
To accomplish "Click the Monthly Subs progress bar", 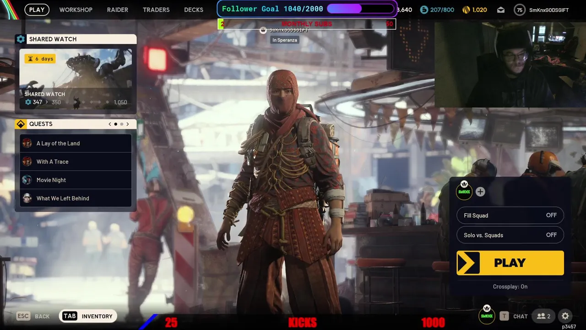I will coord(307,24).
